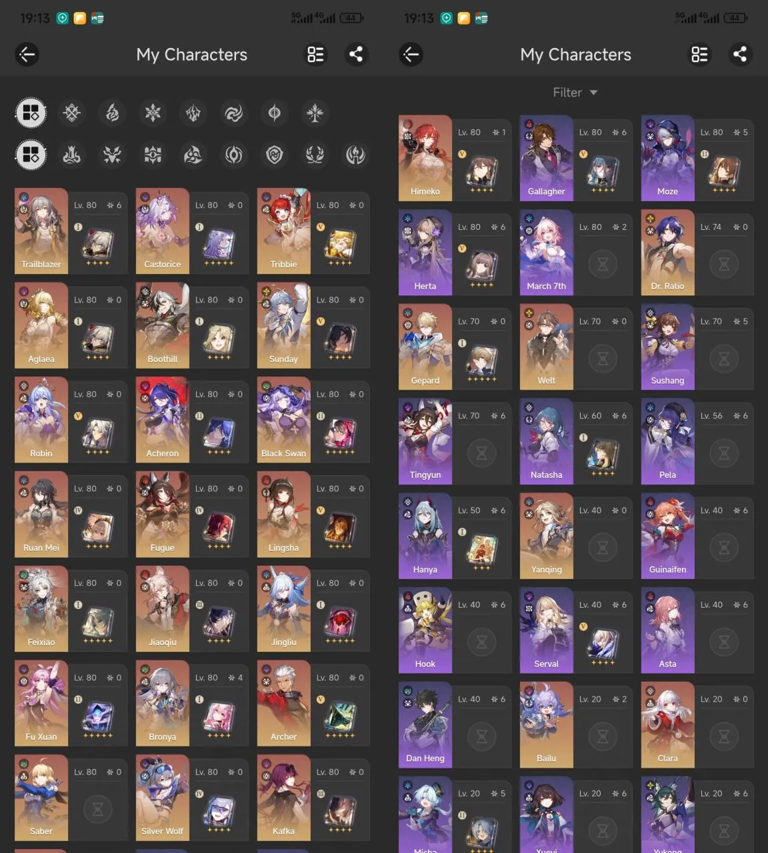Filter by the Hunt path icon
The image size is (768, 853).
[x=112, y=155]
